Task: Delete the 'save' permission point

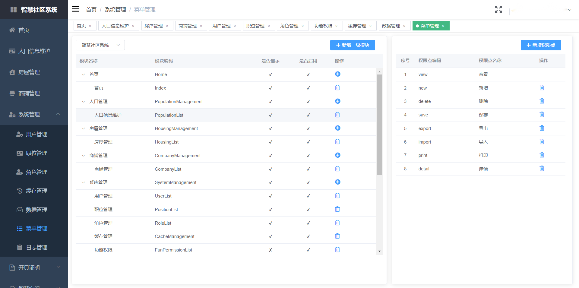Action: click(542, 115)
